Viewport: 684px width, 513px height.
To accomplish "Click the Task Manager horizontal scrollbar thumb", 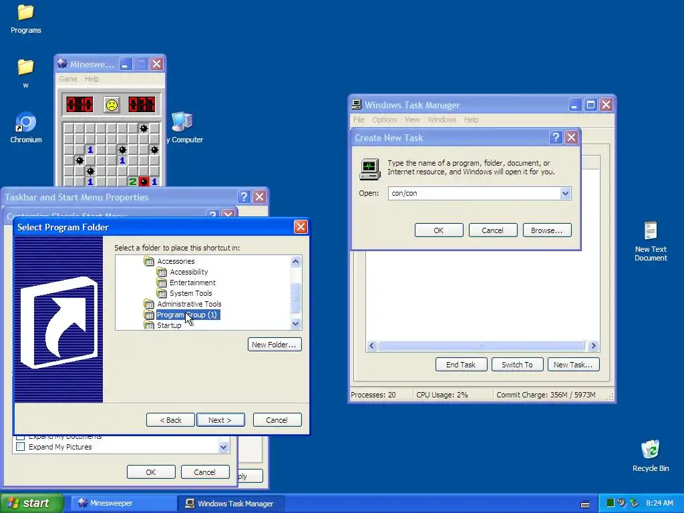I will point(481,346).
